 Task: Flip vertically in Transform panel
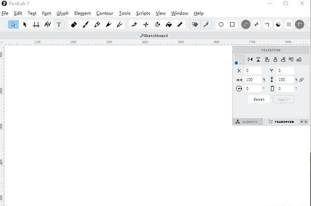(258, 60)
